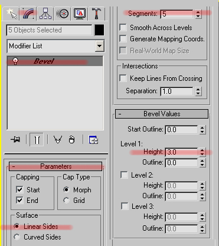The width and height of the screenshot is (219, 246).
Task: Select Linear Sides surface option
Action: tap(17, 227)
